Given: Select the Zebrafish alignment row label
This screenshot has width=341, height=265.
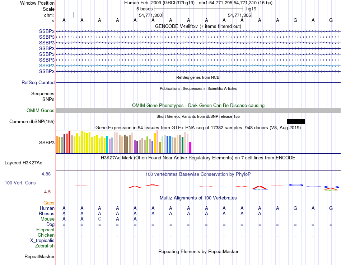Looking at the screenshot, I should (45, 246).
